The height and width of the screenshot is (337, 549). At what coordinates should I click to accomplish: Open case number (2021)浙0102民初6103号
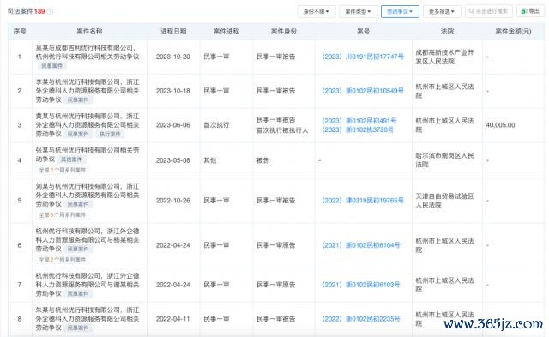click(x=360, y=285)
